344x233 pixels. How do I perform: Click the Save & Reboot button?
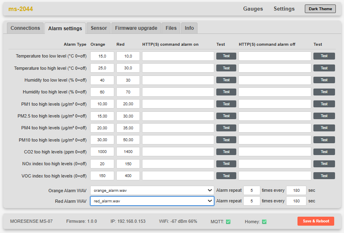(316, 221)
